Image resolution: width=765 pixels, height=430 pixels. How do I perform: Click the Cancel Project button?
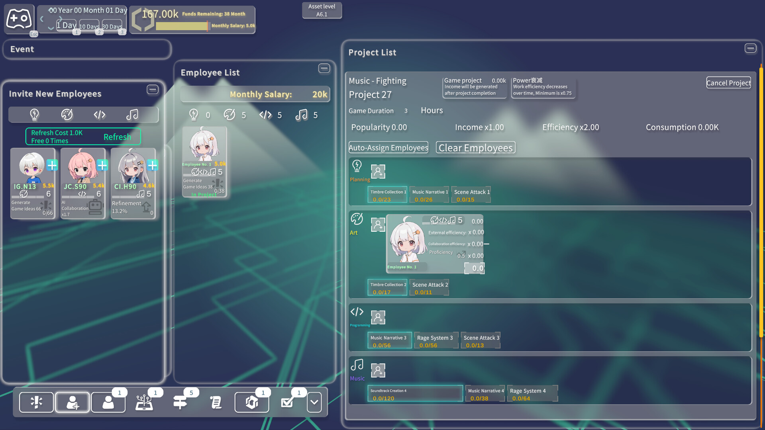click(728, 82)
